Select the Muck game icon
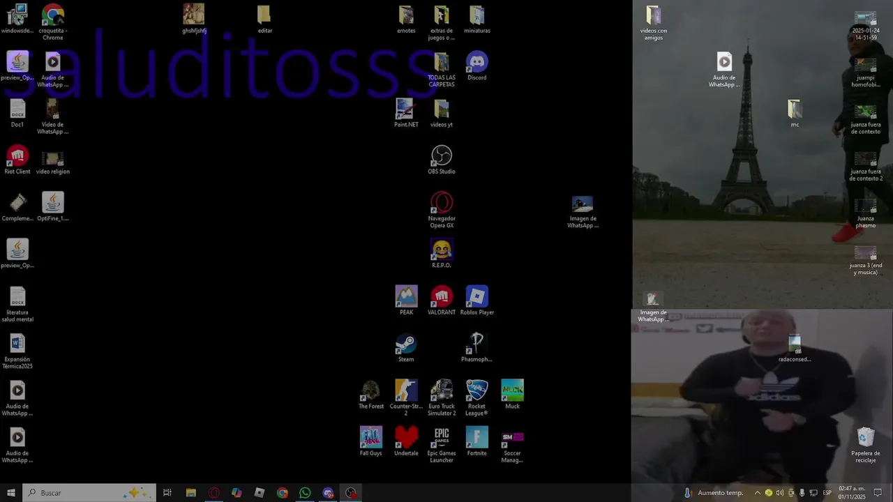Screen dimensions: 893x502 pos(513,395)
